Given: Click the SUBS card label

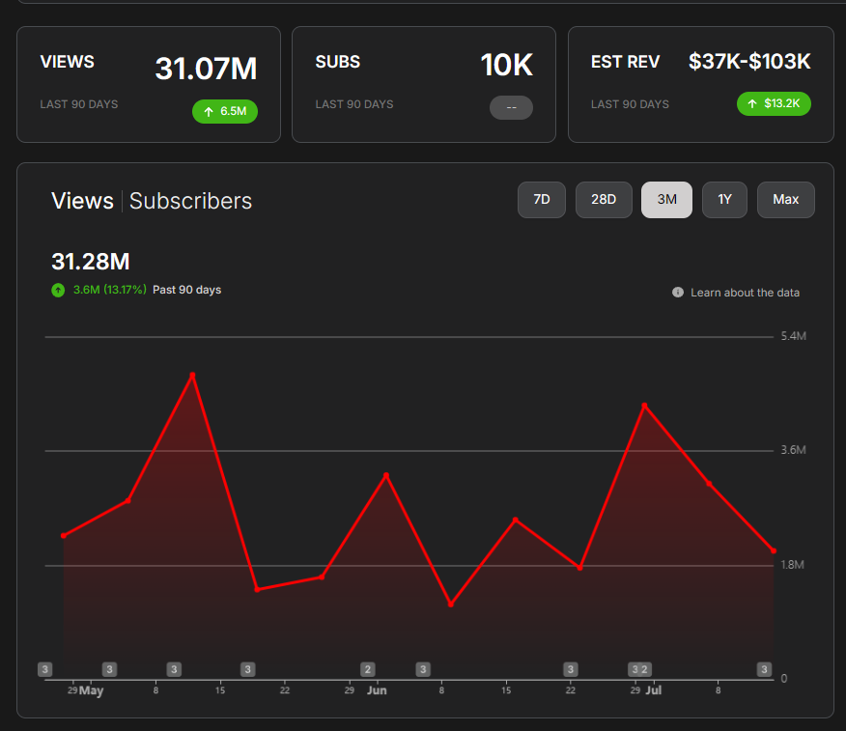Looking at the screenshot, I should (x=338, y=62).
